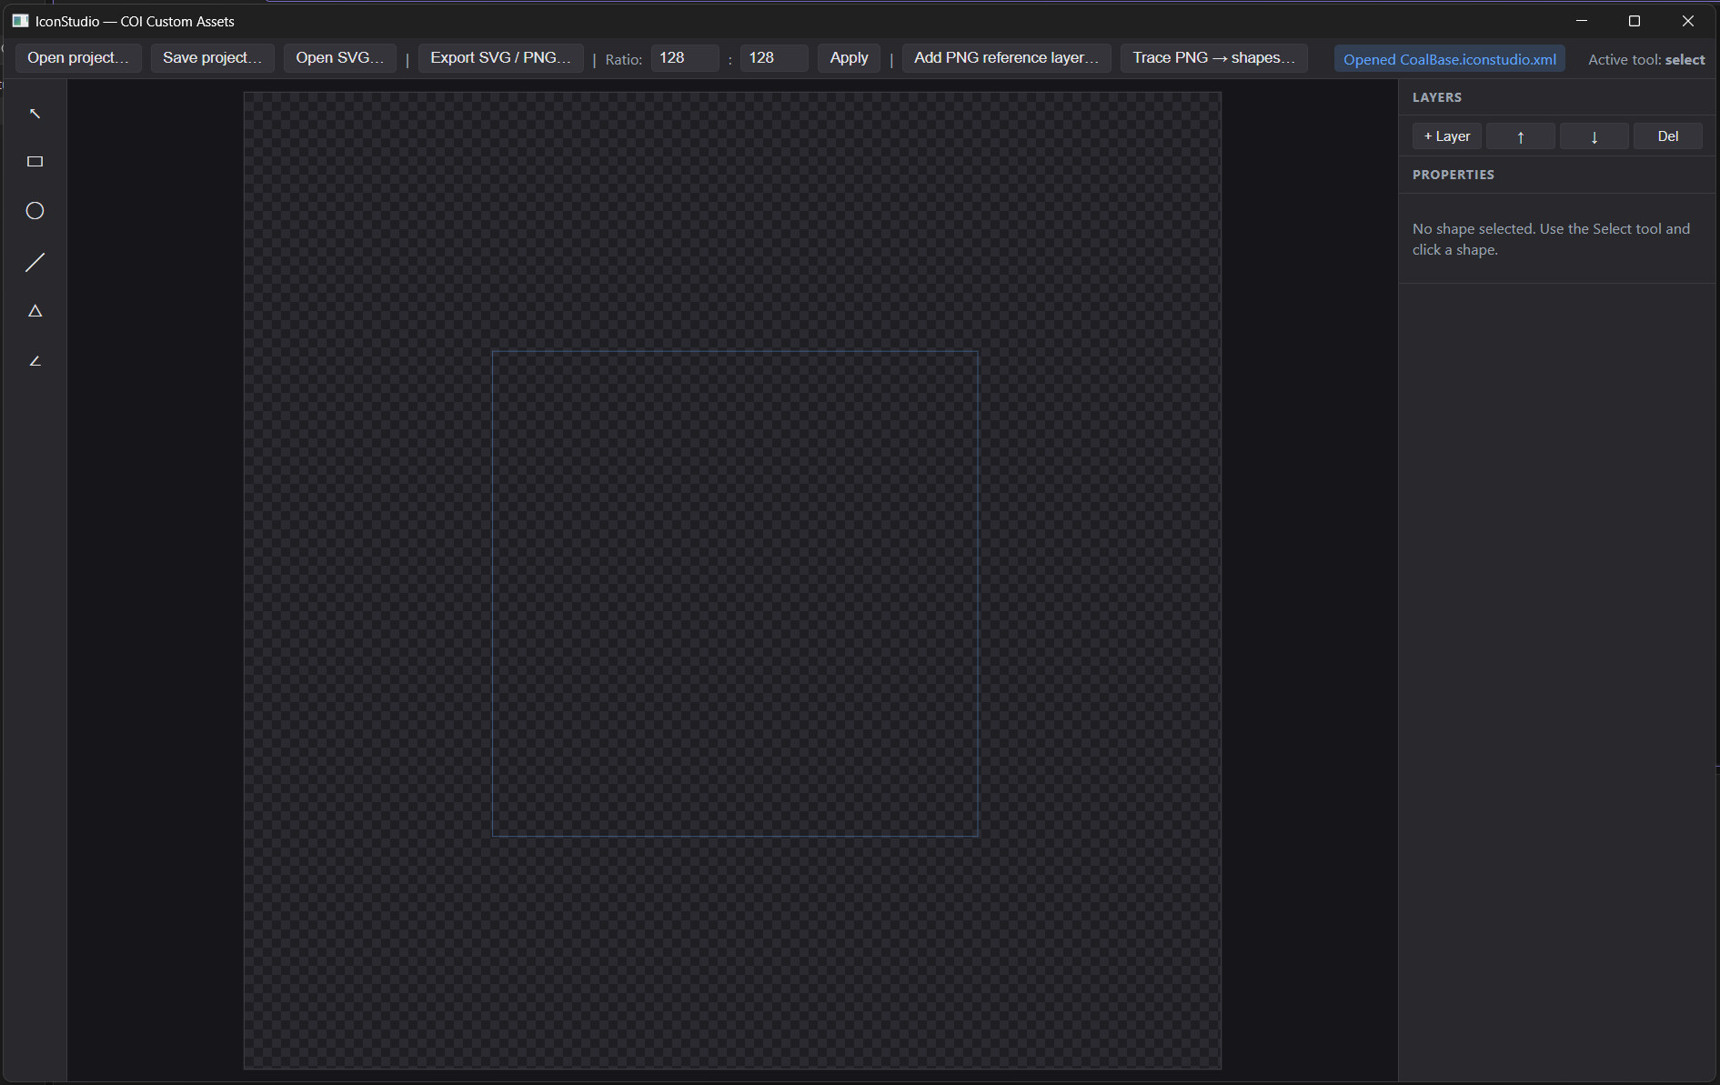Export SVG / PNG output
This screenshot has height=1085, width=1720.
pos(500,58)
